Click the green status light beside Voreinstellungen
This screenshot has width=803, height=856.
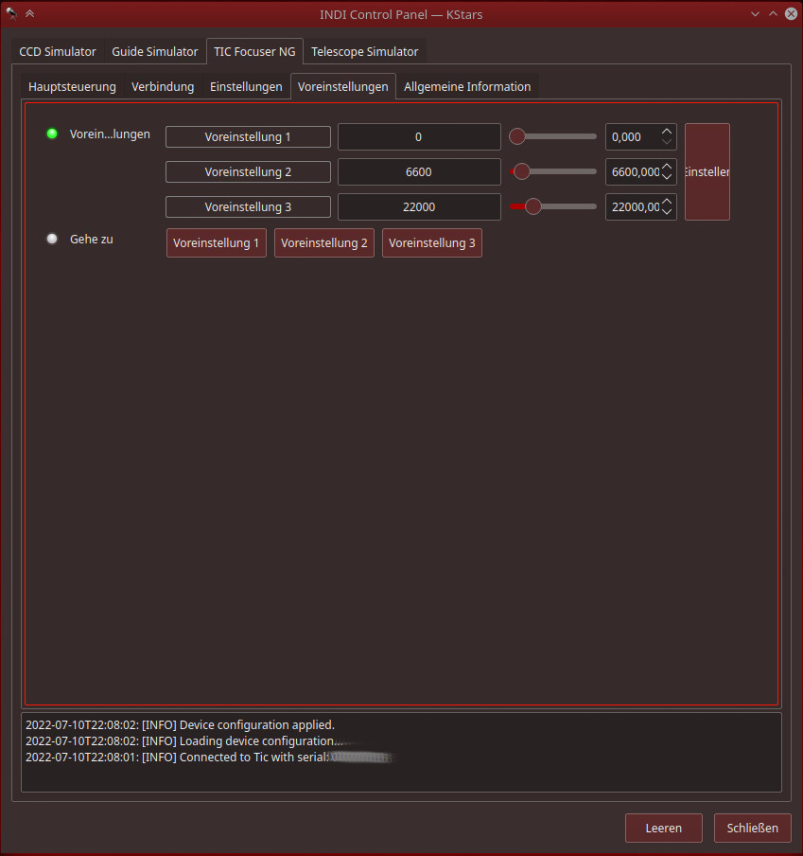[x=52, y=134]
